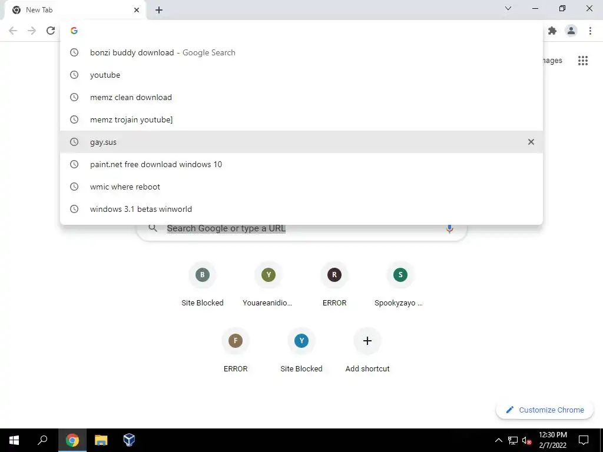Open VirtualBox from the taskbar
This screenshot has height=452, width=603.
[x=129, y=440]
